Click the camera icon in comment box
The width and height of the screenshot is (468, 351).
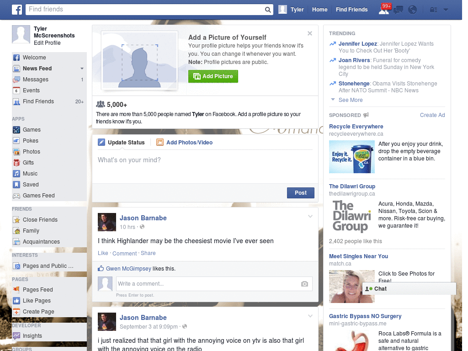tap(304, 284)
